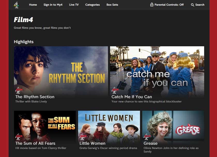Open the Categories menu
Viewport: 217px width, 157px height.
coord(92,5)
